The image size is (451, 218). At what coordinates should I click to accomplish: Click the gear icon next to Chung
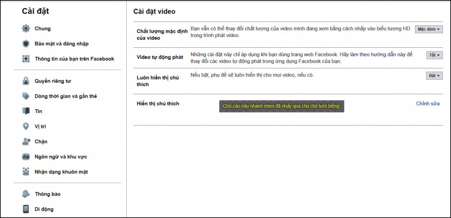click(26, 29)
